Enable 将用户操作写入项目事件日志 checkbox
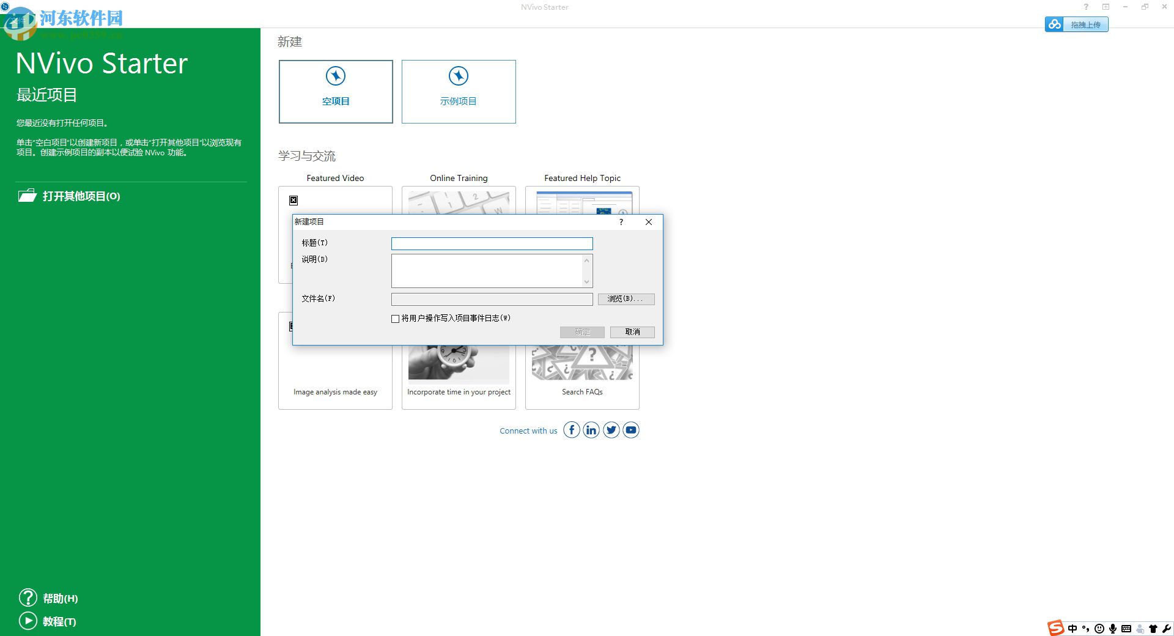This screenshot has width=1174, height=636. click(395, 319)
